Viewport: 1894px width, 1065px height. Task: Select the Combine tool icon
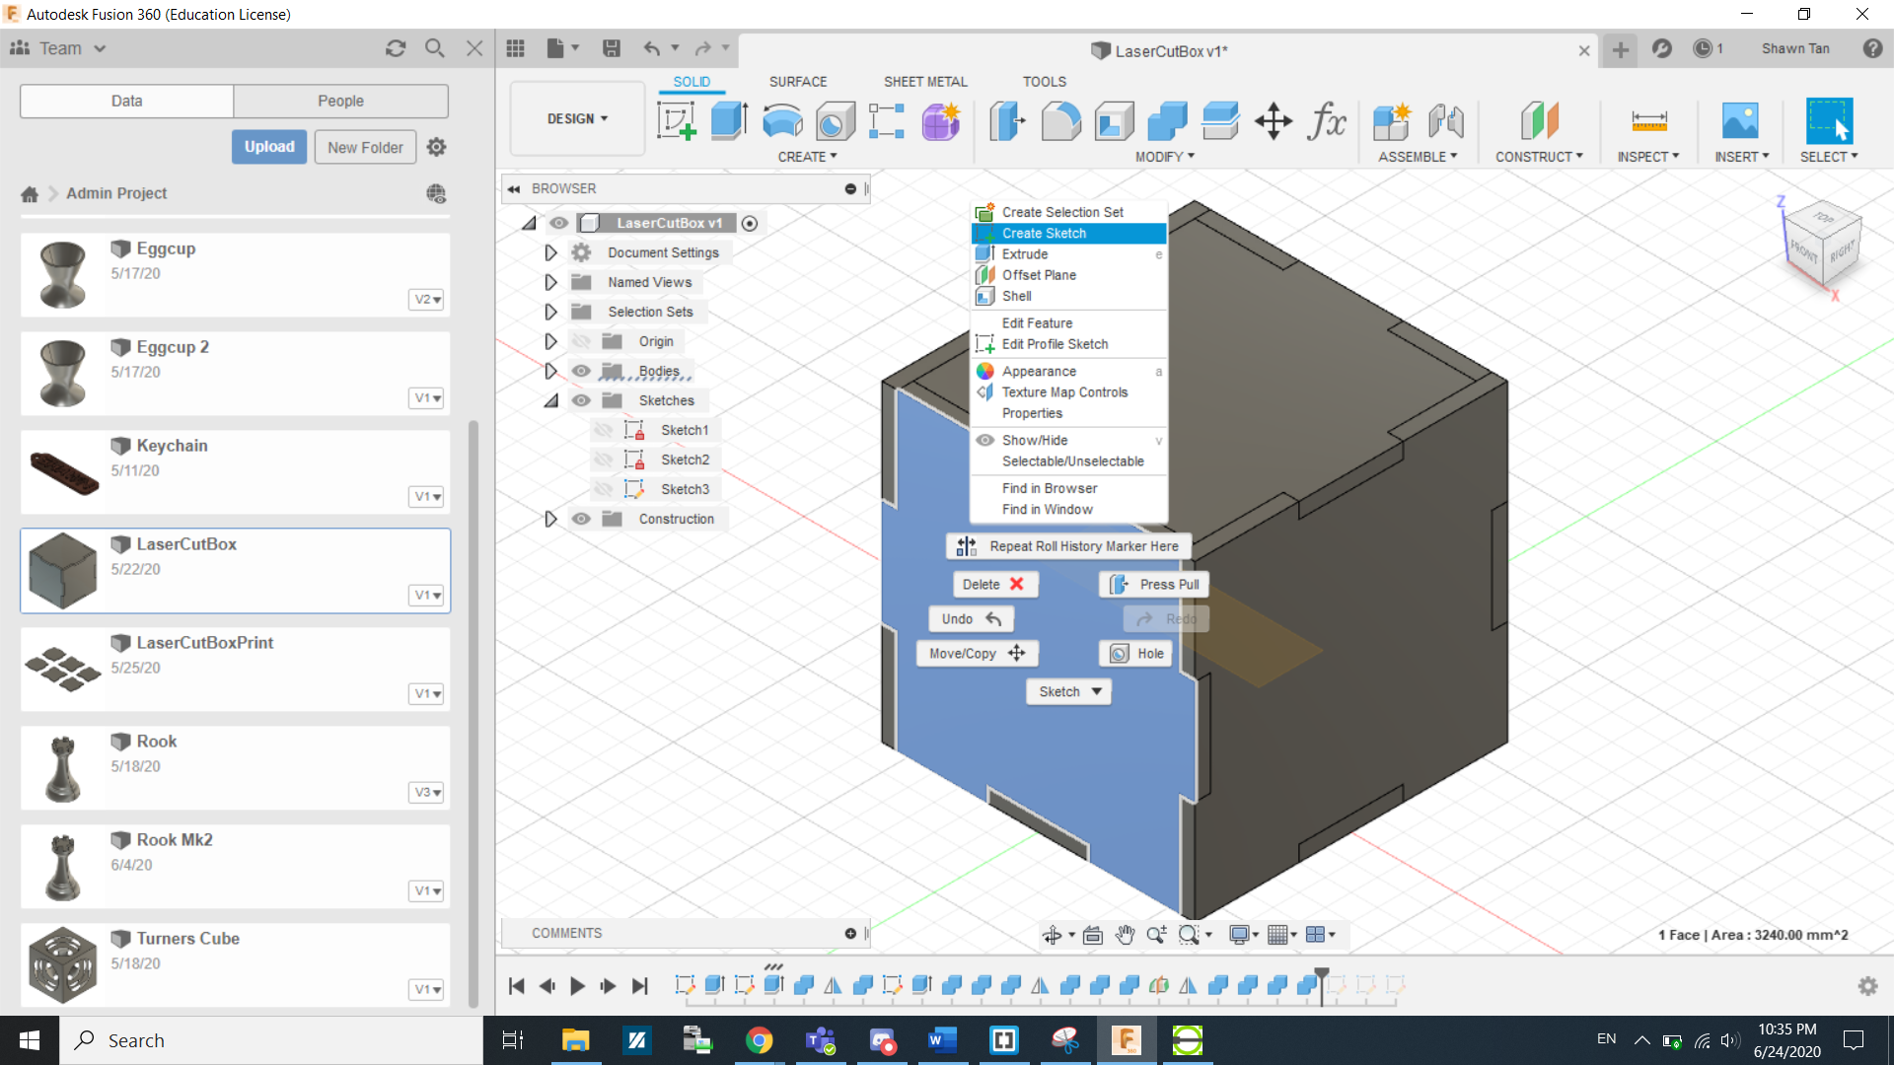pyautogui.click(x=1167, y=121)
